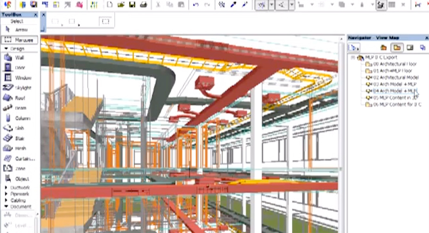
Task: Toggle the snap points toolbar button
Action: (282, 5)
